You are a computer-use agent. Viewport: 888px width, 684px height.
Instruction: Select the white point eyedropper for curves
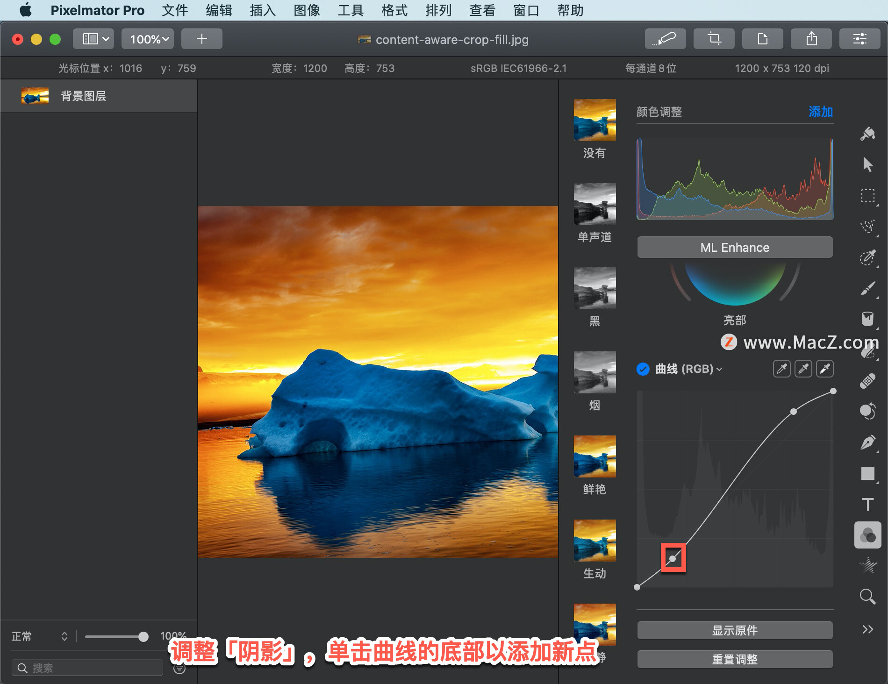pyautogui.click(x=824, y=369)
